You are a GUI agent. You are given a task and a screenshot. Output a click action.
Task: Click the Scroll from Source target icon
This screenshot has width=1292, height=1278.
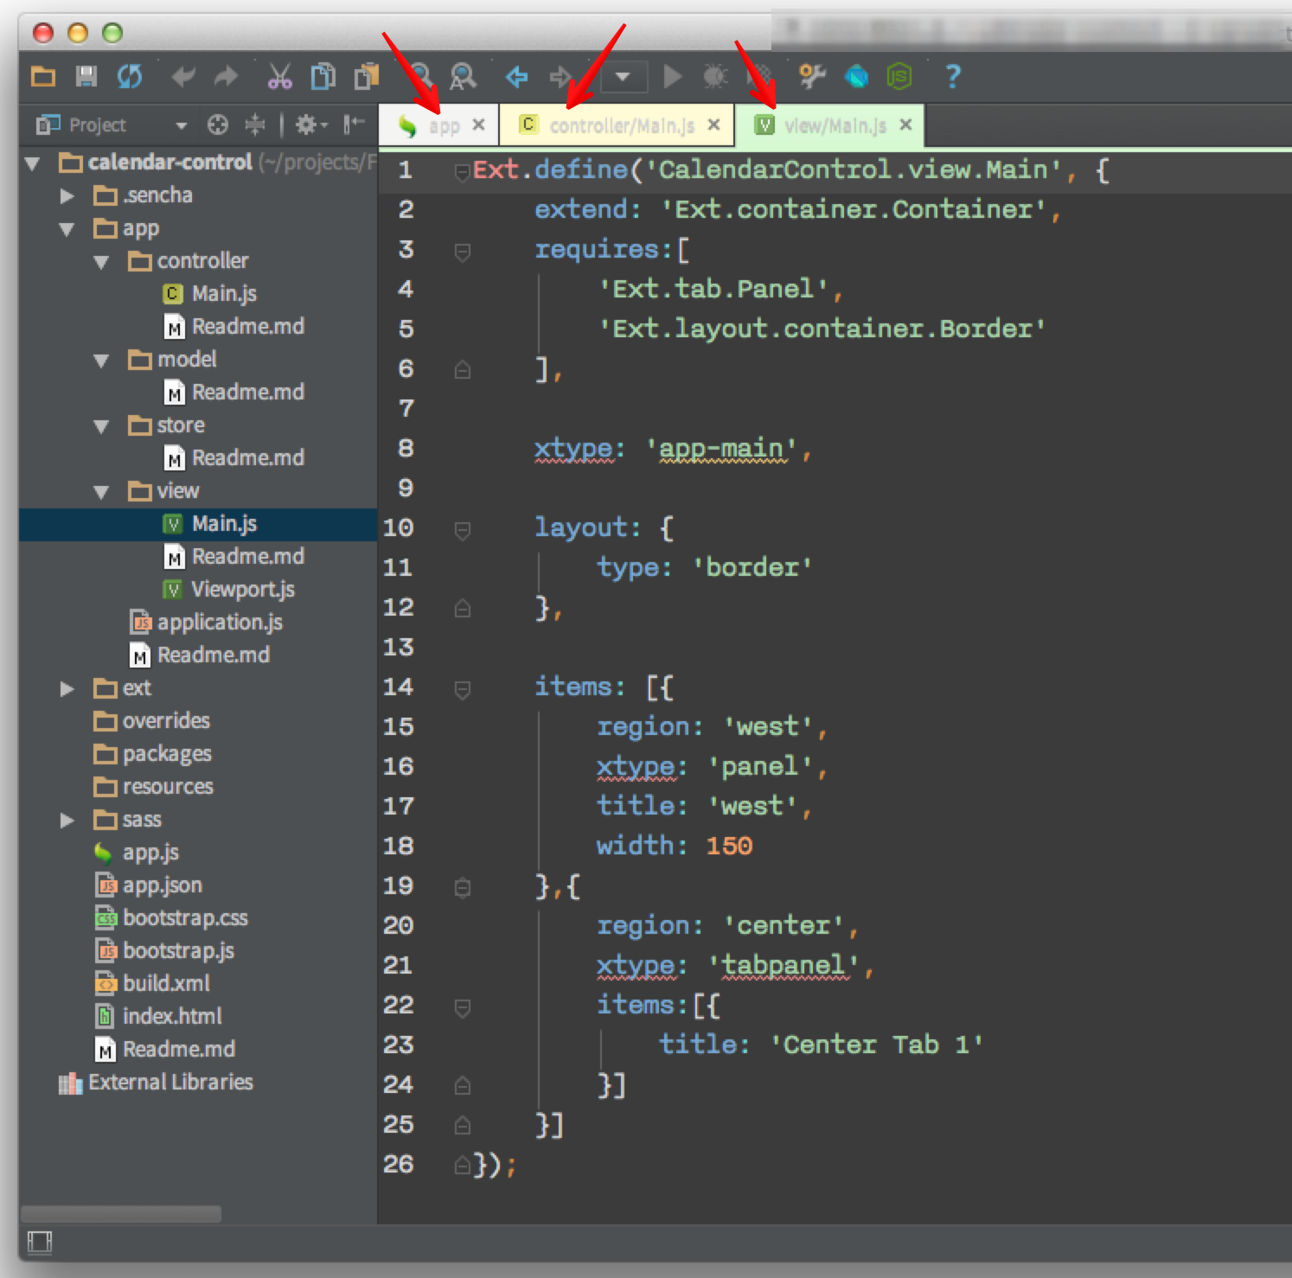click(218, 125)
